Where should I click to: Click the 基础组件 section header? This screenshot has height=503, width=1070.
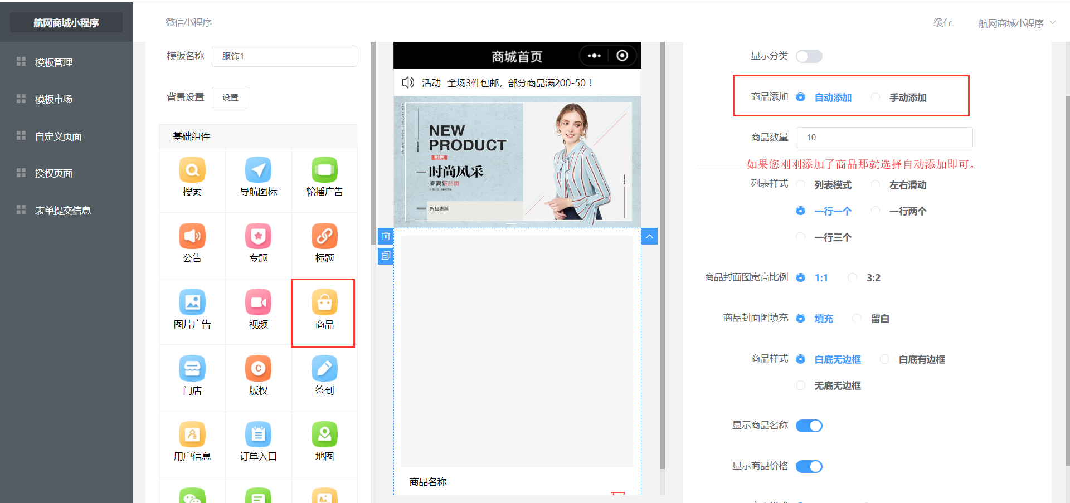click(258, 136)
